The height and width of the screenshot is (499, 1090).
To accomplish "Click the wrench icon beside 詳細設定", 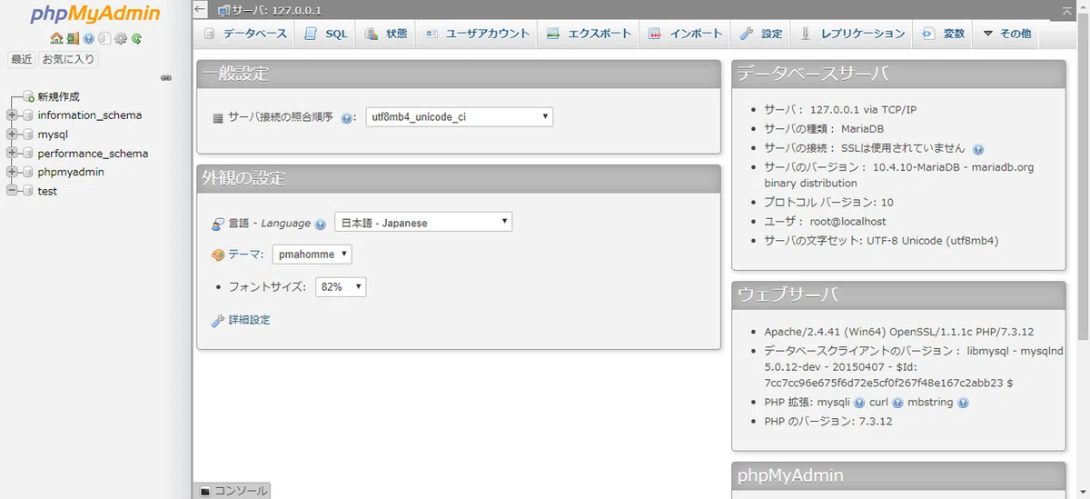I will 218,321.
